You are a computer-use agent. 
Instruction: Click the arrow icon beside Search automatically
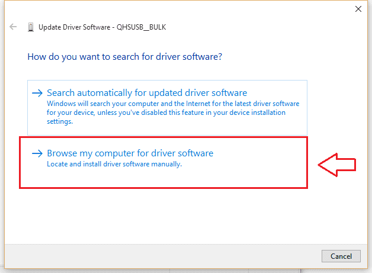point(37,93)
